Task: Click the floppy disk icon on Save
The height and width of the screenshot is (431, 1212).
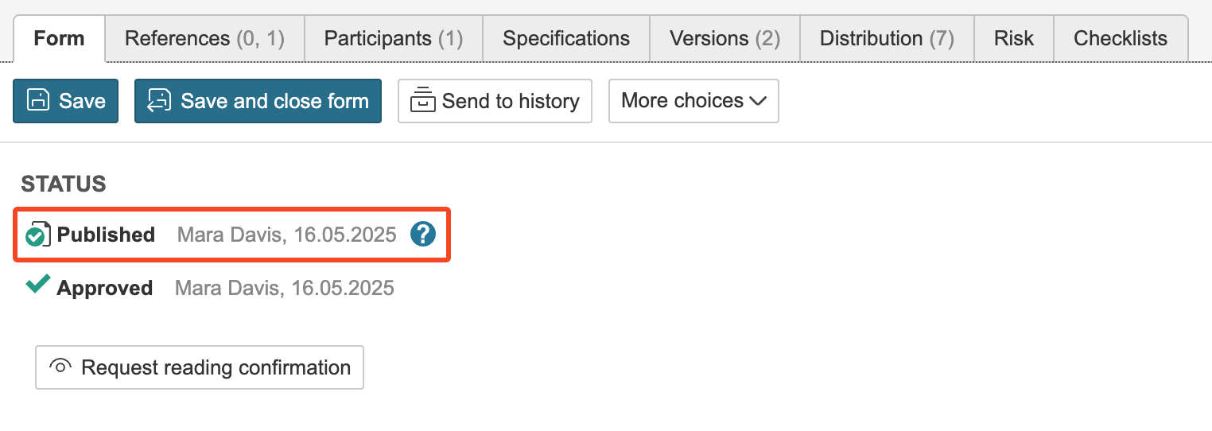Action: (37, 101)
